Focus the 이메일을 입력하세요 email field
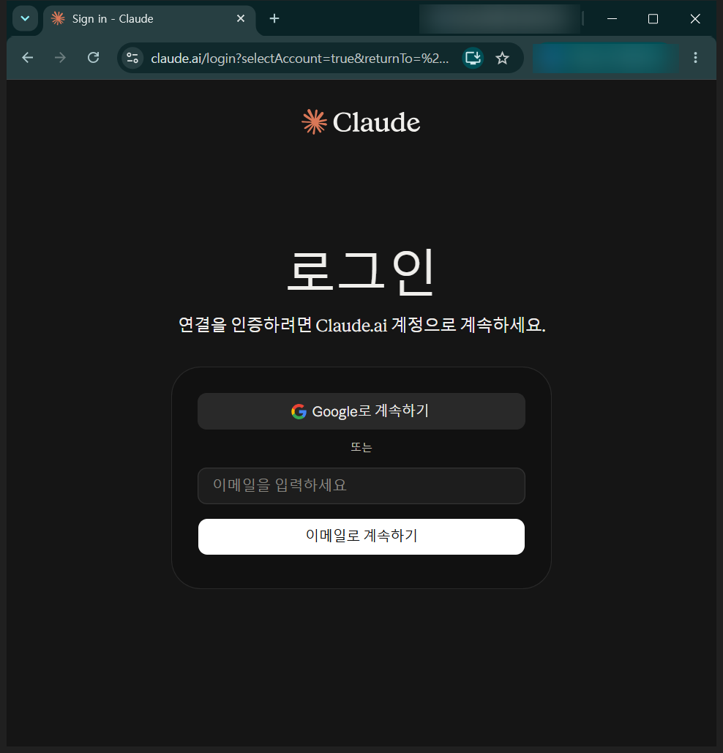Screen dimensions: 723x753 pyautogui.click(x=361, y=485)
